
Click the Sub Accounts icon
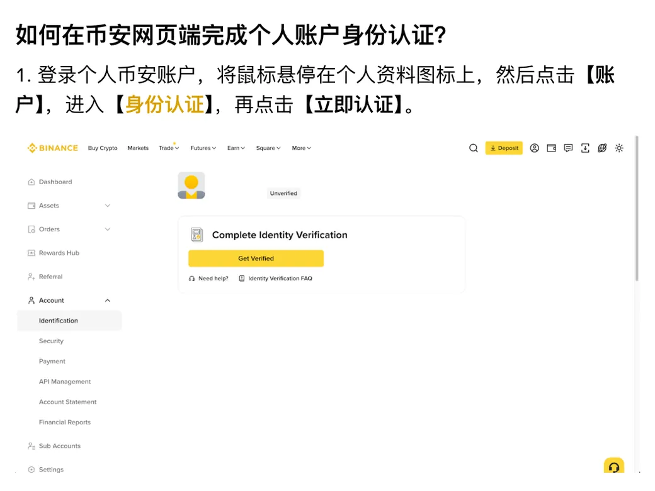click(x=31, y=446)
